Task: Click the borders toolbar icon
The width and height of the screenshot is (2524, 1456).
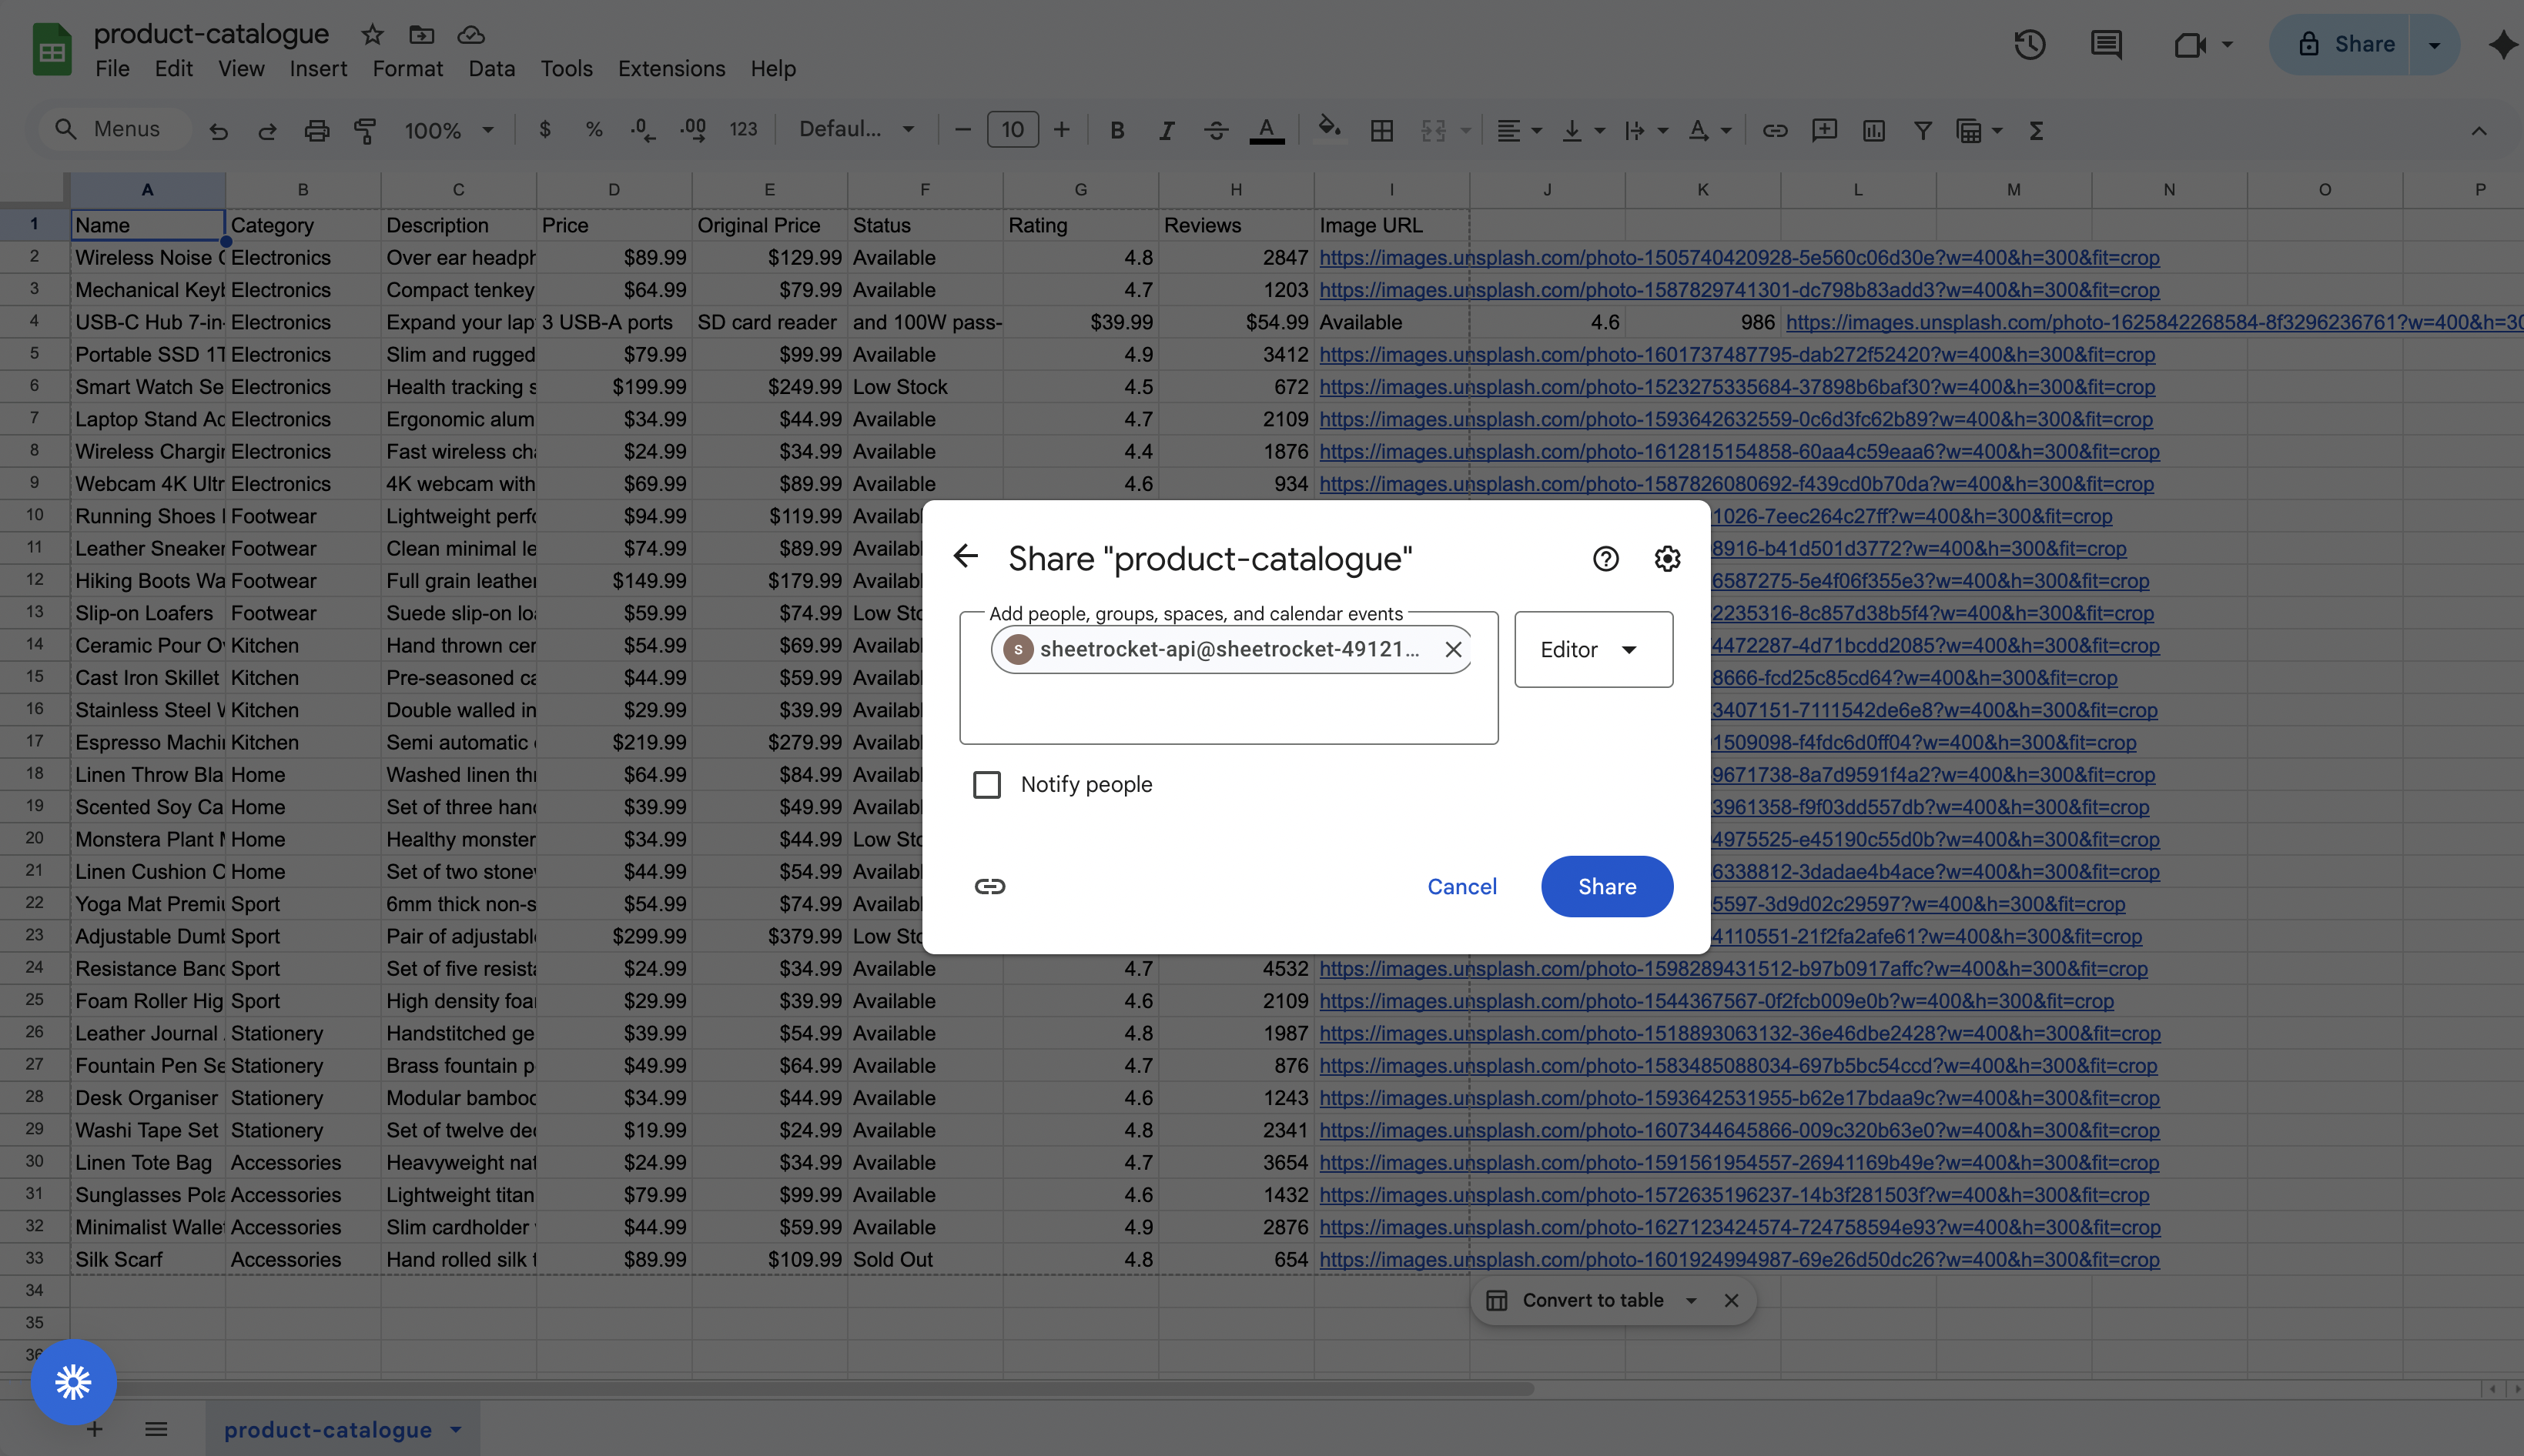Action: tap(1381, 130)
